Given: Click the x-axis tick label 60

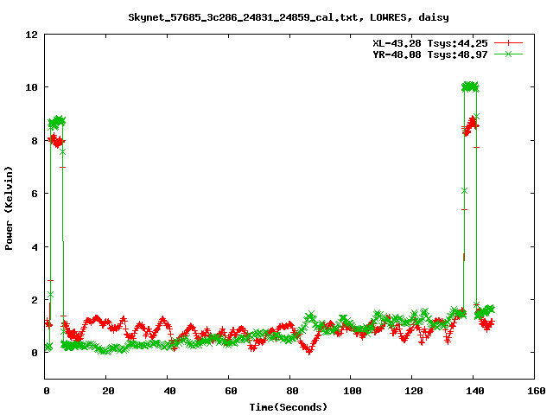Looking at the screenshot, I should [x=231, y=391].
